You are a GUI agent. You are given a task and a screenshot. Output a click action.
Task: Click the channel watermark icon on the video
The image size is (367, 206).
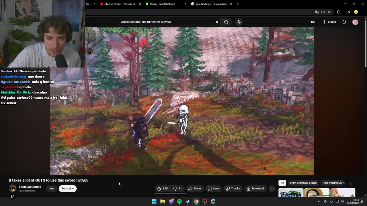tap(89, 51)
